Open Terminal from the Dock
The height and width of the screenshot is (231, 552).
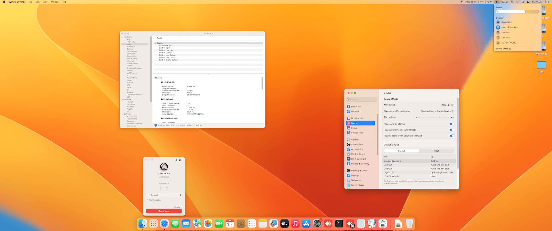[x=339, y=224]
